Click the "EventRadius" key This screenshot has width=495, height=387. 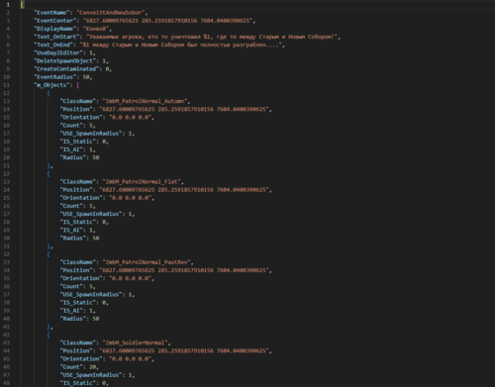(54, 77)
